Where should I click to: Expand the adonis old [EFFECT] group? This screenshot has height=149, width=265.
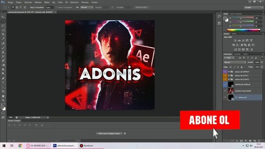(229, 72)
